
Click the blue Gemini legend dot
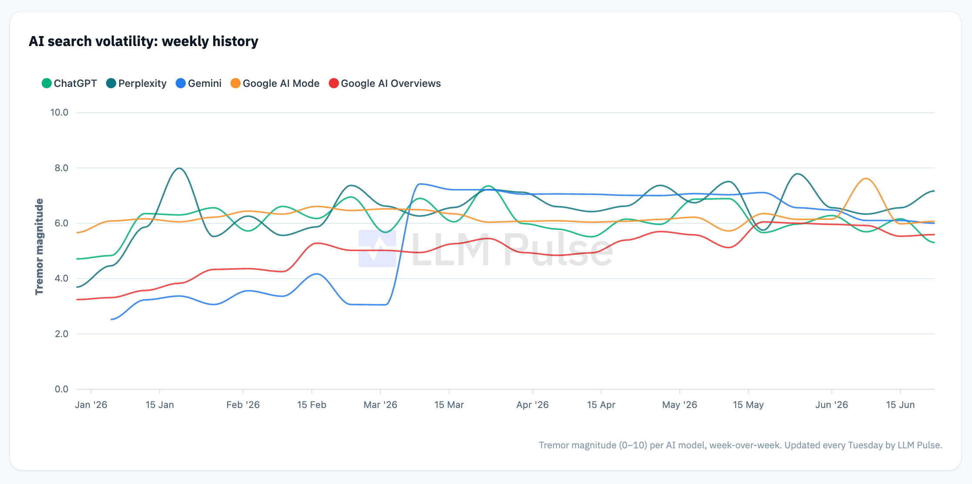[x=181, y=83]
